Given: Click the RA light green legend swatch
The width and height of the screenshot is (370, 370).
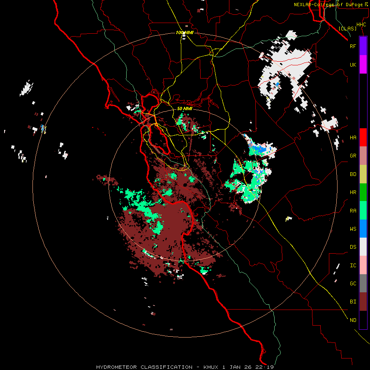Looking at the screenshot, I should point(363,210).
